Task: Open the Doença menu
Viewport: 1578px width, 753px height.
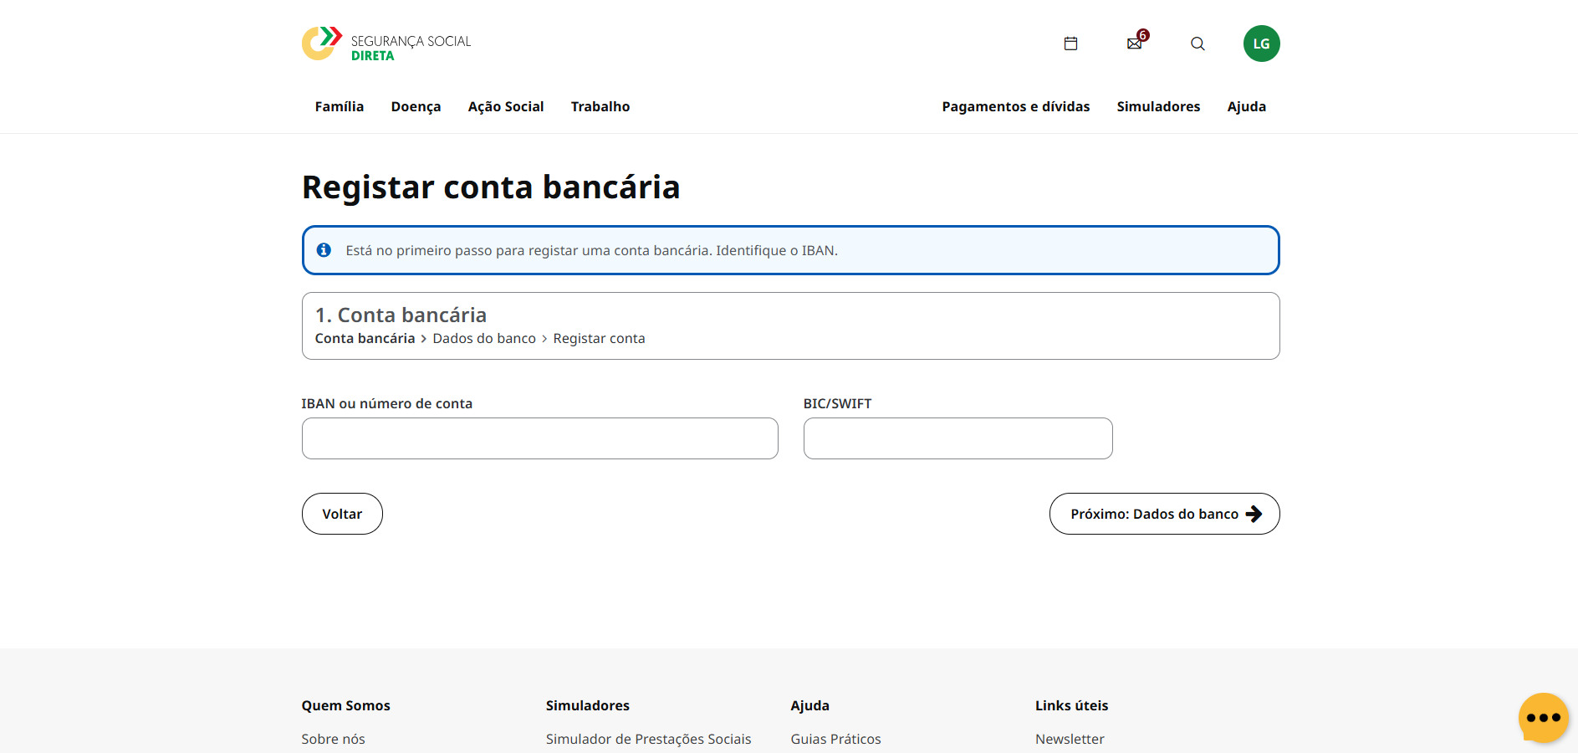Action: pos(416,106)
